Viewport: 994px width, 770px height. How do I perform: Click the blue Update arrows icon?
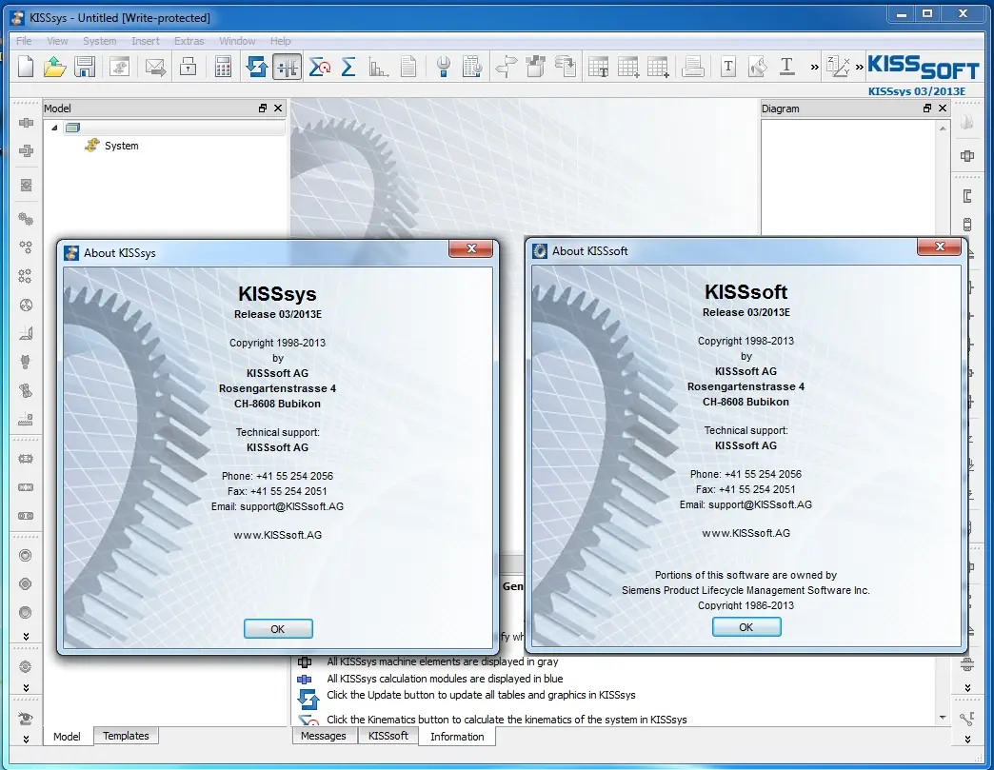coord(257,66)
